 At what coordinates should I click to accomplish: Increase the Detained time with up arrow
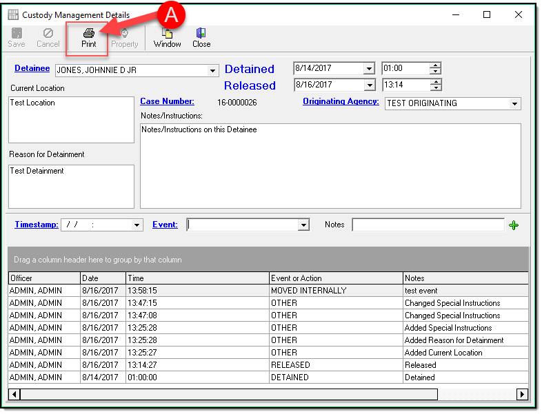(x=435, y=65)
